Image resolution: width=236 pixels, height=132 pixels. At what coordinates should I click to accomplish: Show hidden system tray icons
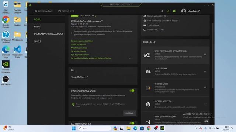pos(195,128)
